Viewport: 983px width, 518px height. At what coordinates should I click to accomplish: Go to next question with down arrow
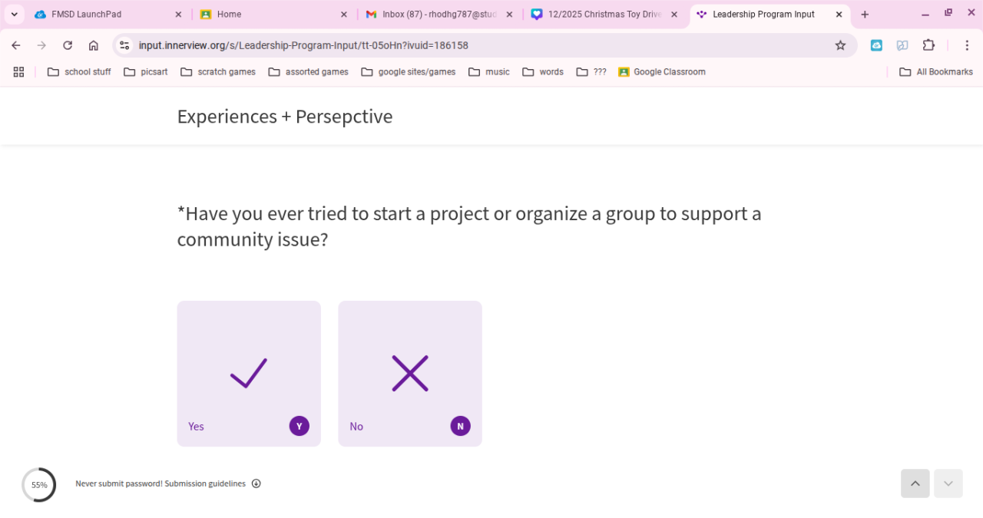(x=948, y=483)
